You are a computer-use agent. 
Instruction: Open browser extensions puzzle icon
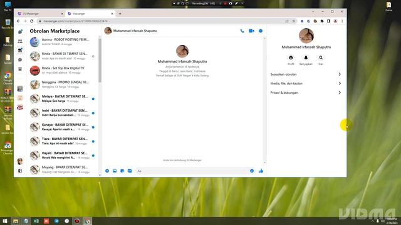pyautogui.click(x=322, y=21)
